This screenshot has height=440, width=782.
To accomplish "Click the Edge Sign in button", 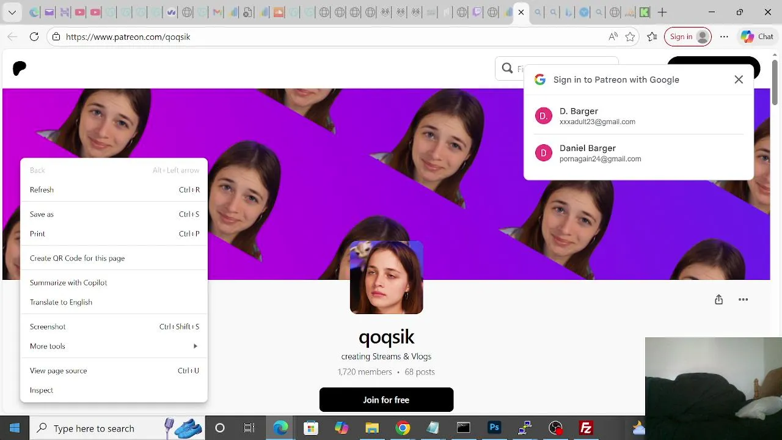I will 688,37.
